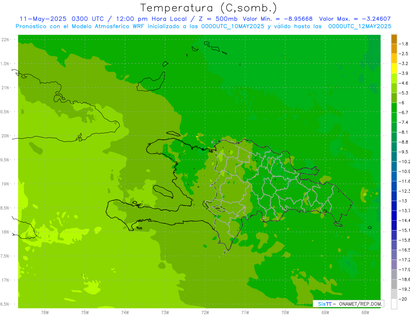Click the 70W longitude axis label
The width and height of the screenshot is (410, 317).
coord(285,313)
